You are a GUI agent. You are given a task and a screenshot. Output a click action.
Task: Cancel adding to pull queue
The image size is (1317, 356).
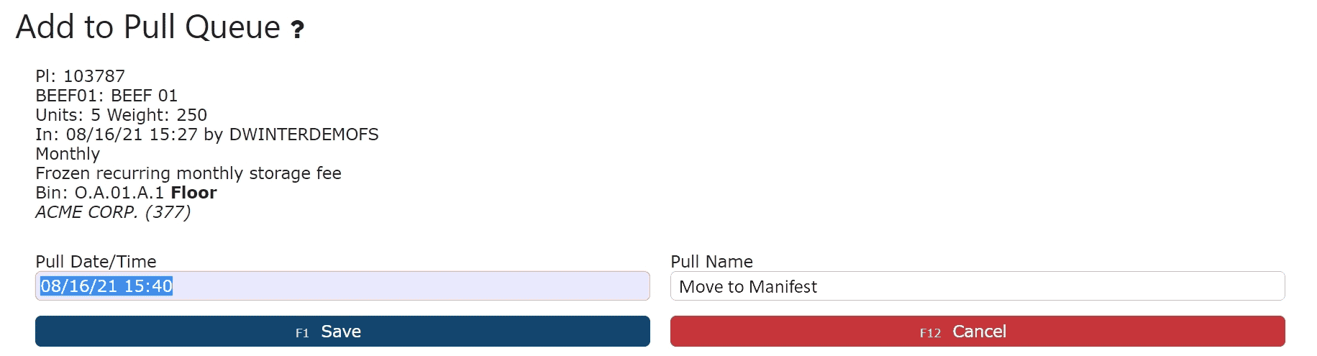point(978,332)
